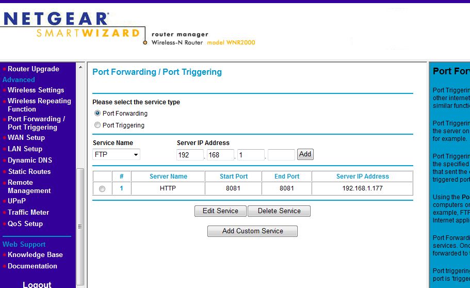Click the Add button next to Server IP
The image size is (470, 288).
tap(305, 154)
